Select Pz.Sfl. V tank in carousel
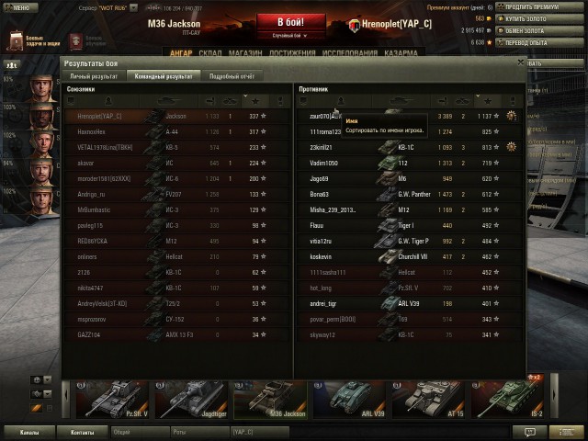 coord(112,400)
